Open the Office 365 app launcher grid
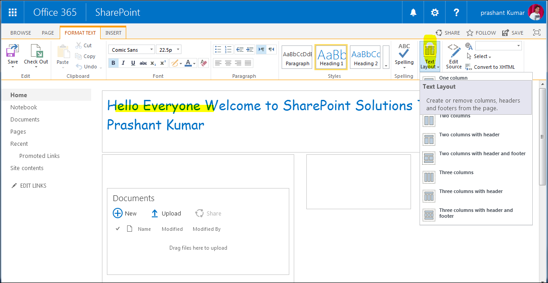Image resolution: width=548 pixels, height=283 pixels. click(13, 12)
